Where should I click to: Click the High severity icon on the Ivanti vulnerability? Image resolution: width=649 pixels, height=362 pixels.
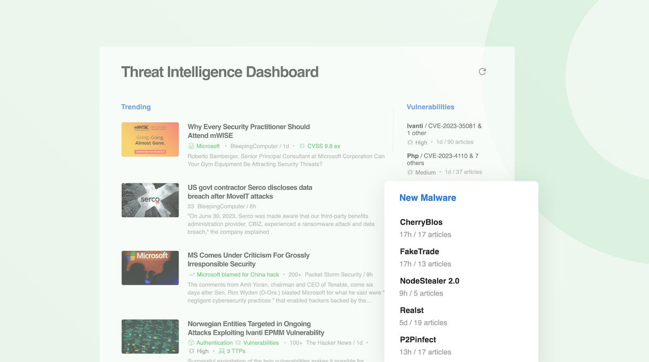[409, 142]
